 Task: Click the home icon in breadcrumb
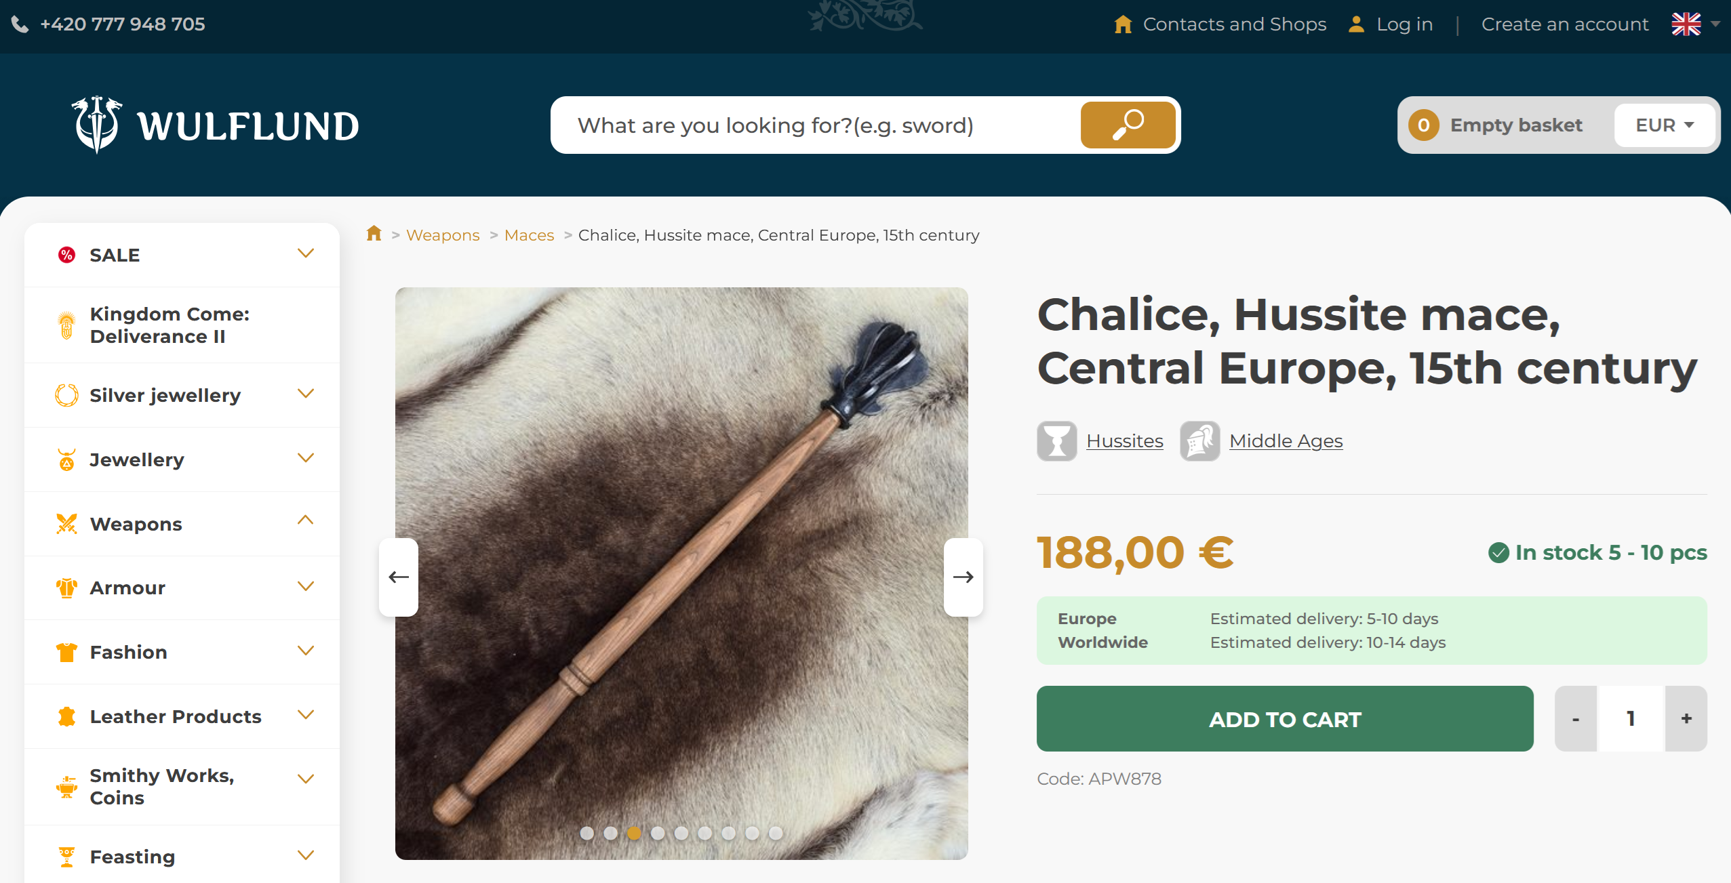pyautogui.click(x=374, y=234)
